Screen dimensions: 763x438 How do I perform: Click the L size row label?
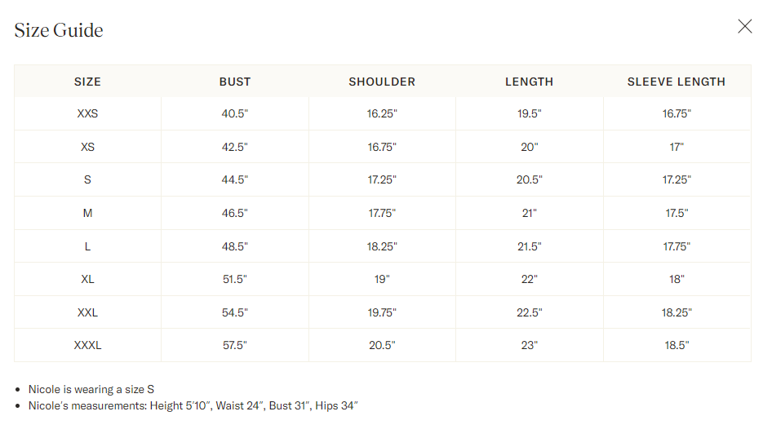[87, 246]
